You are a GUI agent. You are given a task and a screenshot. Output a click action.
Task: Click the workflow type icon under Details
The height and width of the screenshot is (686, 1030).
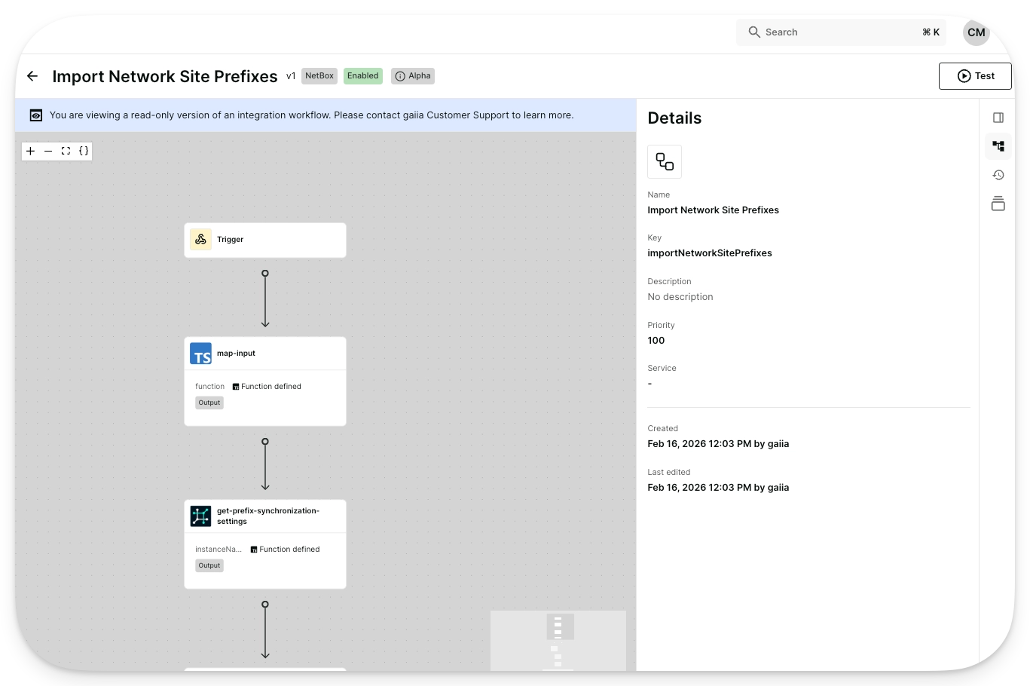point(665,161)
